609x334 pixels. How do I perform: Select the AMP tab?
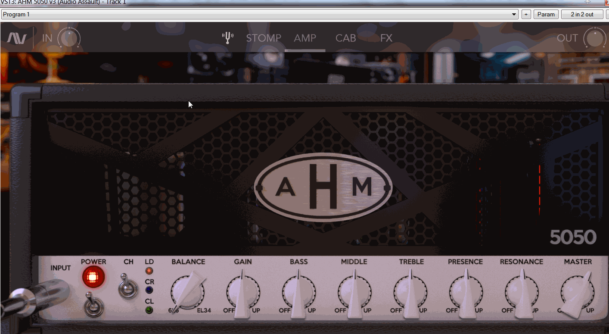[x=305, y=38]
